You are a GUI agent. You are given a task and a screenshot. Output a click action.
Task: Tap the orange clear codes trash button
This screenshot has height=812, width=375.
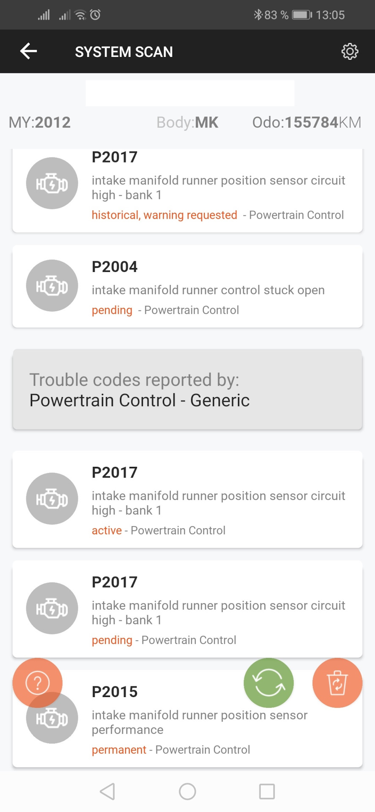coord(337,683)
